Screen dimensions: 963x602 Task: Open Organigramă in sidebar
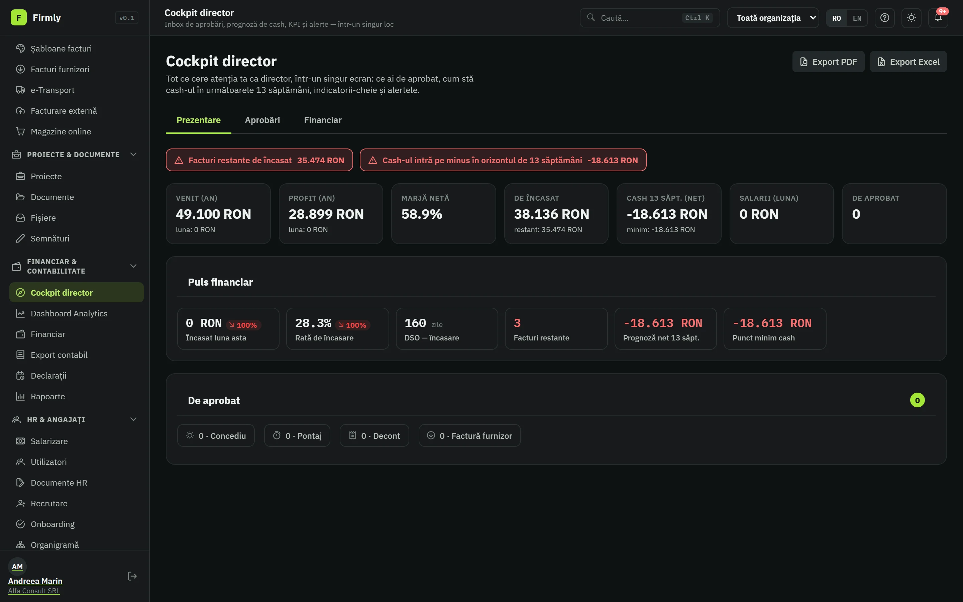point(76,545)
